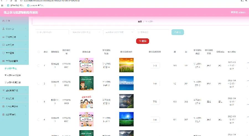
Task: Open blue sea picture in row 2
Action: point(126,83)
